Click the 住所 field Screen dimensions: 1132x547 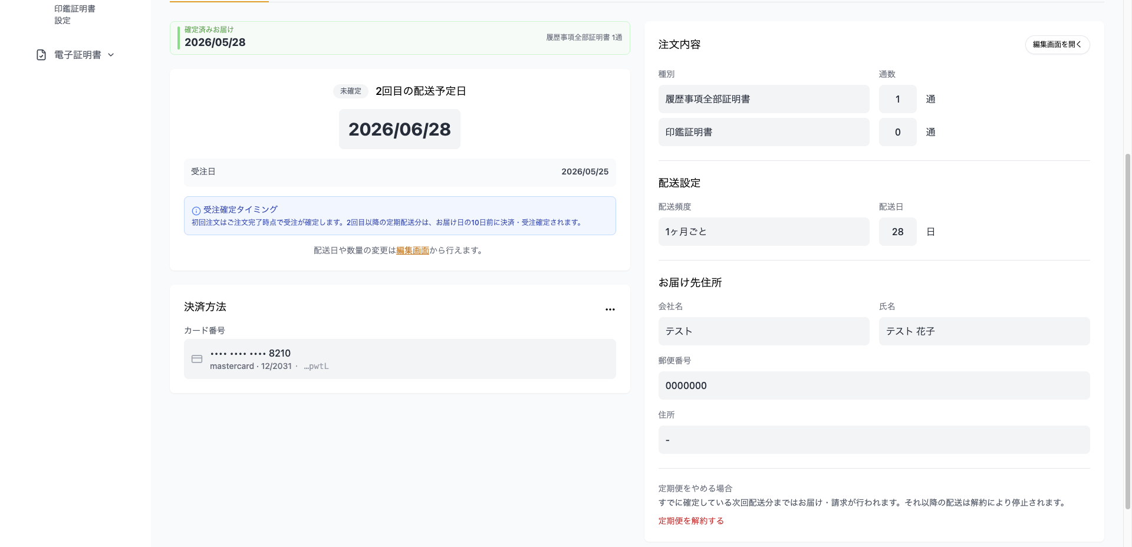874,440
